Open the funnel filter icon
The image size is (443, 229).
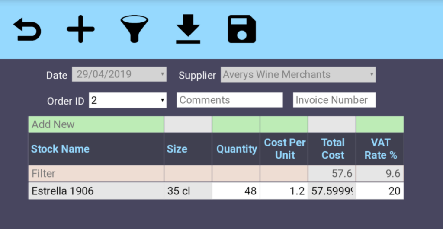coord(134,29)
